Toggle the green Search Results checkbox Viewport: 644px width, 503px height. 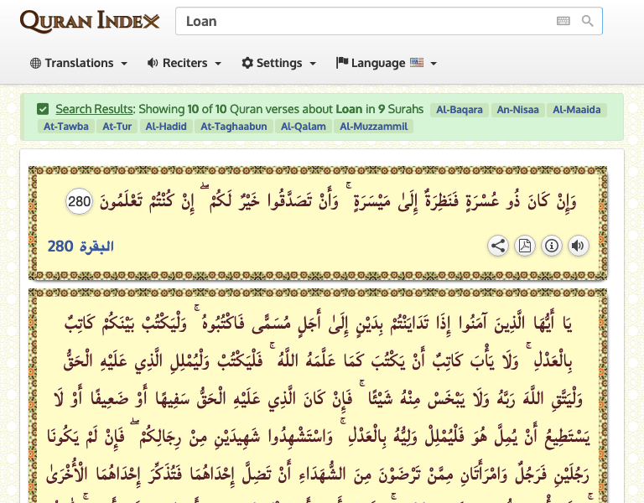click(x=43, y=109)
